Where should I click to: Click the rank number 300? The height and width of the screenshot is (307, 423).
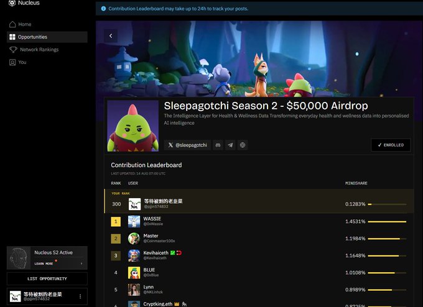(x=116, y=204)
